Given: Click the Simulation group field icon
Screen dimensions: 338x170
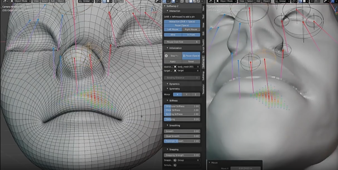Looking at the screenshot, I should pyautogui.click(x=175, y=165).
